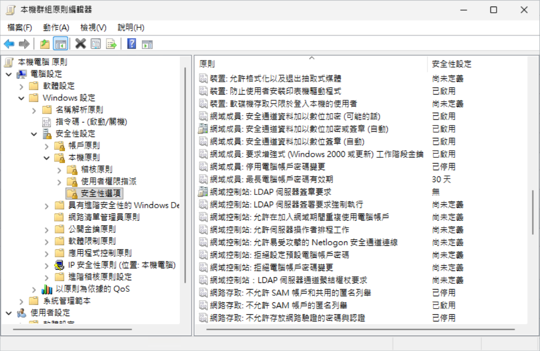Select 網路清單管理員原則 in the tree
The width and height of the screenshot is (540, 351).
104,217
